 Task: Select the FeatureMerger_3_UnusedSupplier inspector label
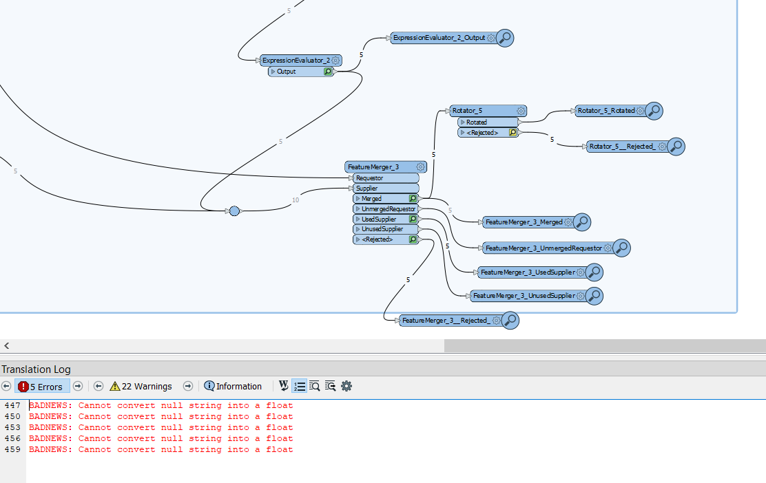524,296
